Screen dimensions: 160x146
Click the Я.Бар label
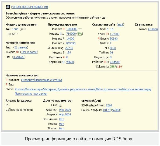[x=10, y=85]
